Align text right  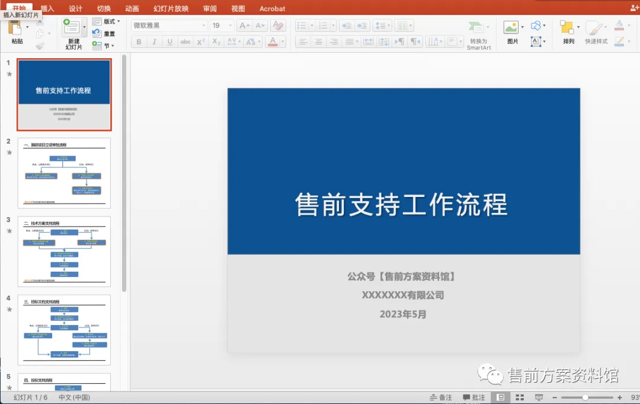coord(334,42)
